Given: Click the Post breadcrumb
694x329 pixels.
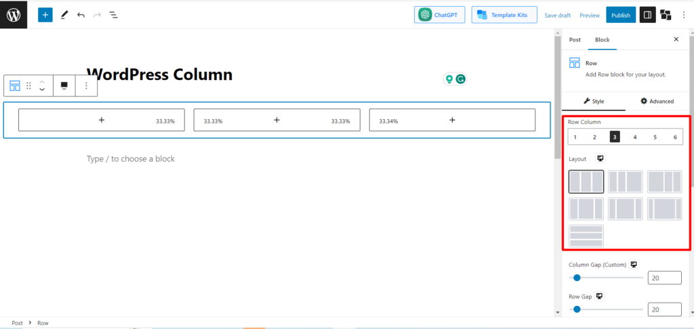Looking at the screenshot, I should click(17, 323).
